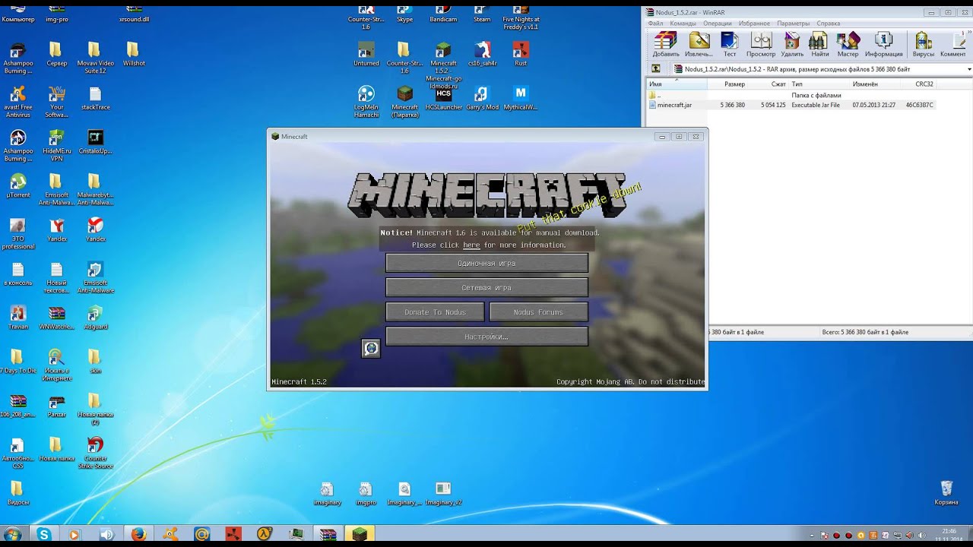This screenshot has width=973, height=547.
Task: Select Minecraft (Пиратка) desktop icon
Action: click(405, 102)
